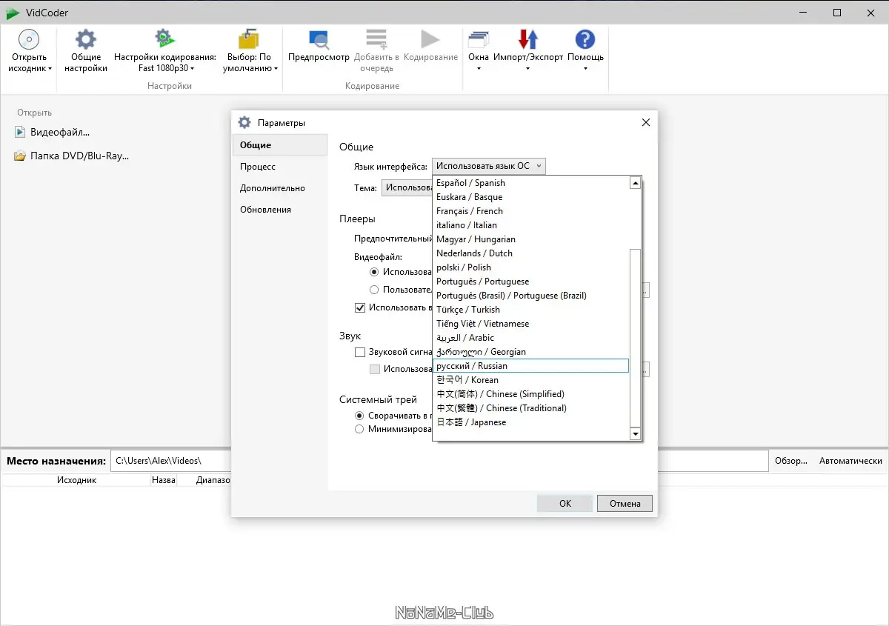Open the Окна windows icon
This screenshot has width=889, height=626.
tap(479, 39)
